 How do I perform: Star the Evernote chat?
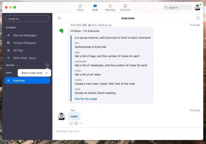59,18
